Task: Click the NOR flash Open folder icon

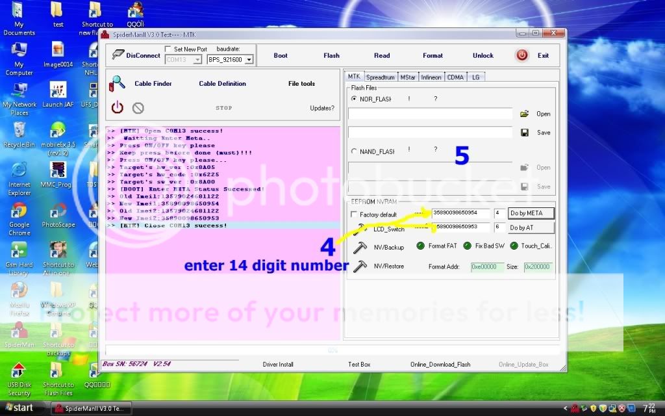Action: [525, 114]
